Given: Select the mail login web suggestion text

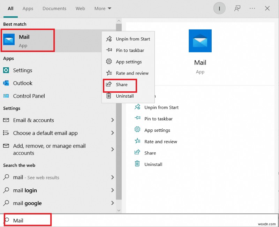Looking at the screenshot, I should (25, 190).
